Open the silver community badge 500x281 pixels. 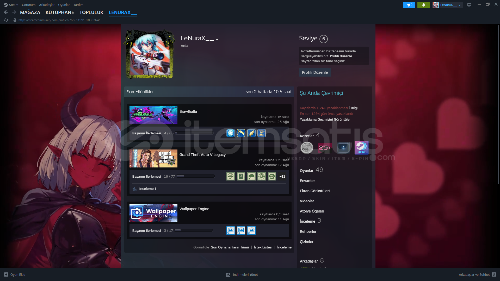click(307, 148)
